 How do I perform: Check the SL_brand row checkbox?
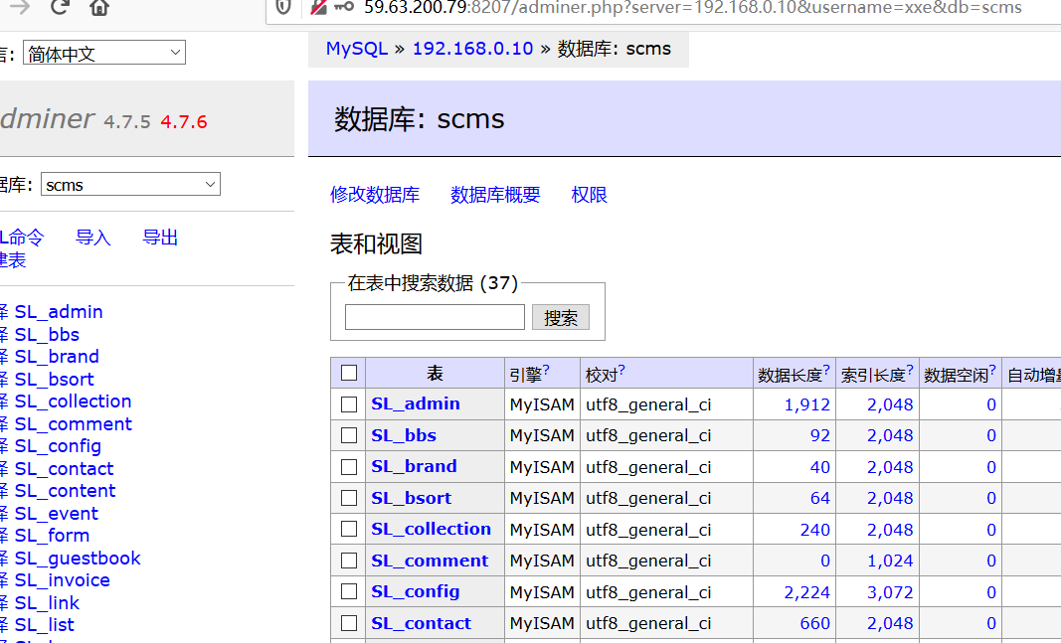click(349, 467)
